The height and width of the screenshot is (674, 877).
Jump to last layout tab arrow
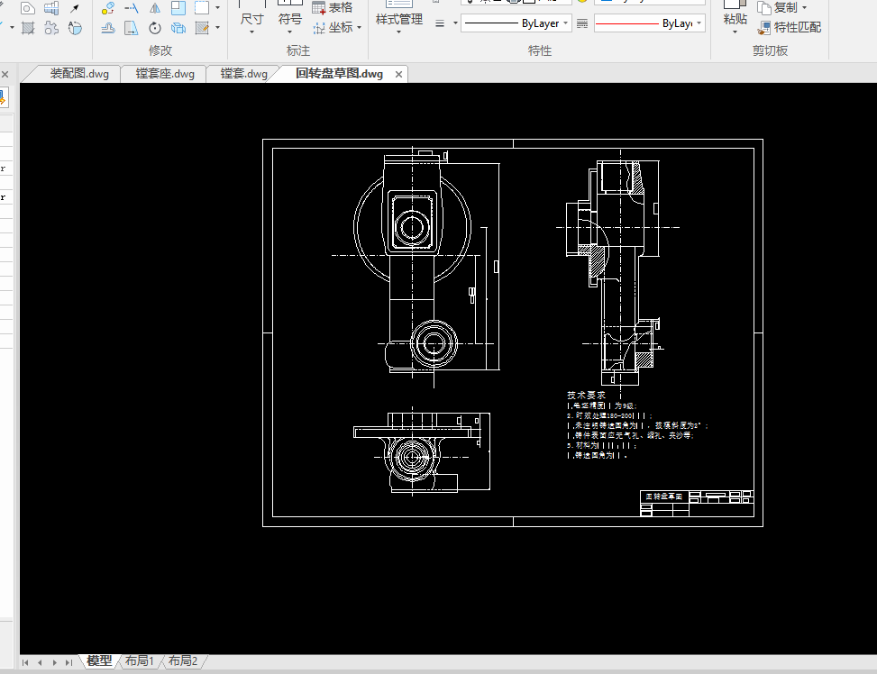(x=69, y=662)
